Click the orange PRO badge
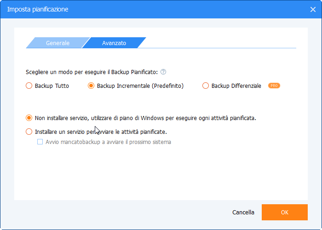Image resolution: width=322 pixels, height=230 pixels. pyautogui.click(x=274, y=86)
